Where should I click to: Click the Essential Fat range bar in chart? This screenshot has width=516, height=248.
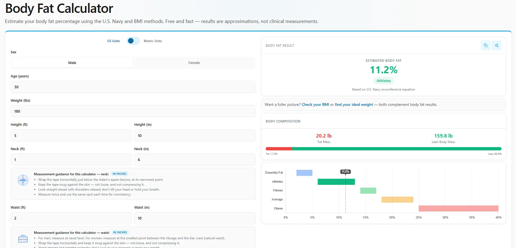click(x=304, y=173)
